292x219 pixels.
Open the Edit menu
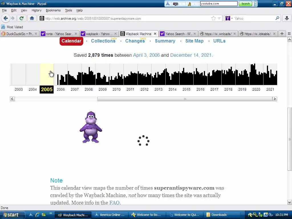pos(14,11)
